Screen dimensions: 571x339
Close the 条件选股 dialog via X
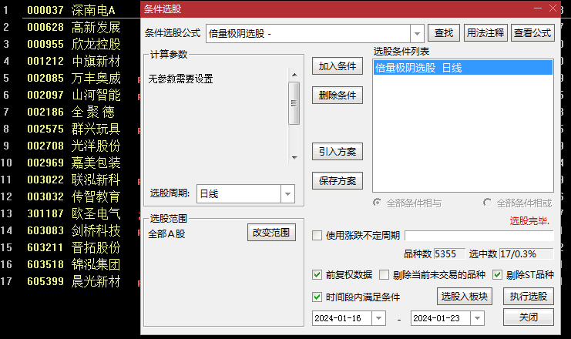pyautogui.click(x=553, y=8)
